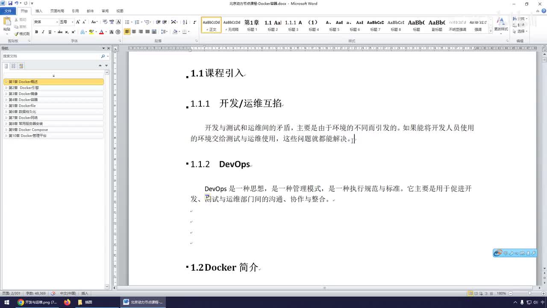The width and height of the screenshot is (547, 308).
Task: Grow the font size
Action: (78, 22)
